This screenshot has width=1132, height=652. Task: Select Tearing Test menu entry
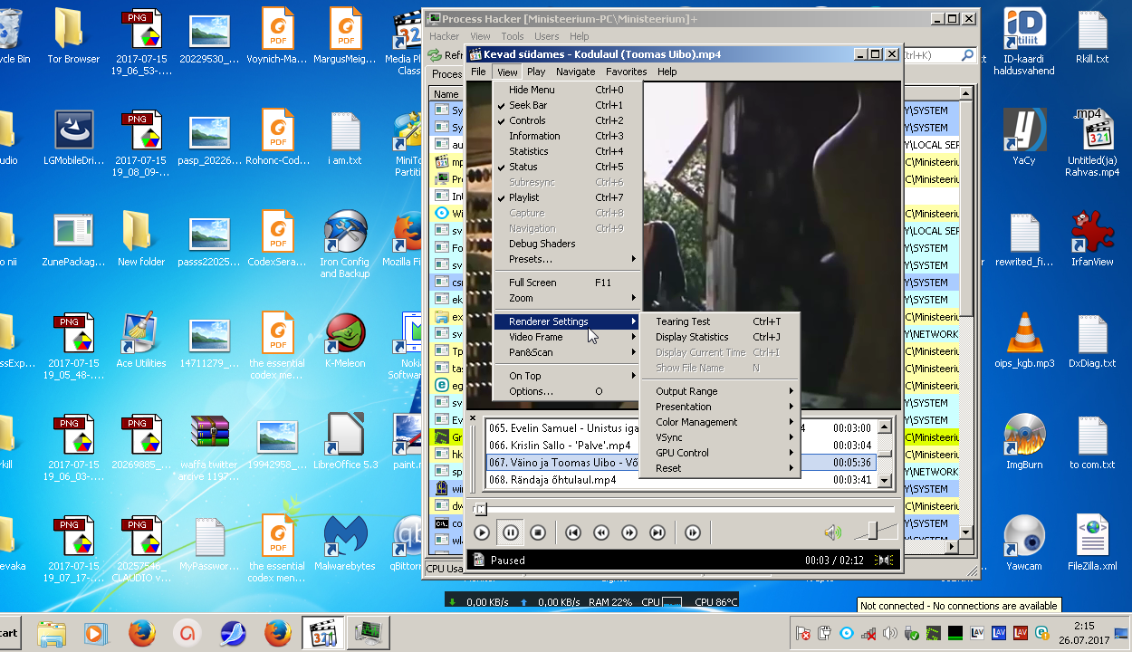pos(683,321)
